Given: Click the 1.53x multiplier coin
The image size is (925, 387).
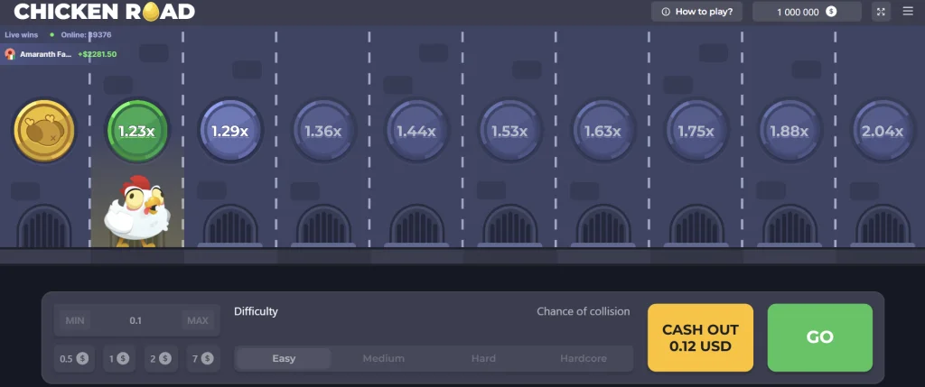Looking at the screenshot, I should pos(509,131).
